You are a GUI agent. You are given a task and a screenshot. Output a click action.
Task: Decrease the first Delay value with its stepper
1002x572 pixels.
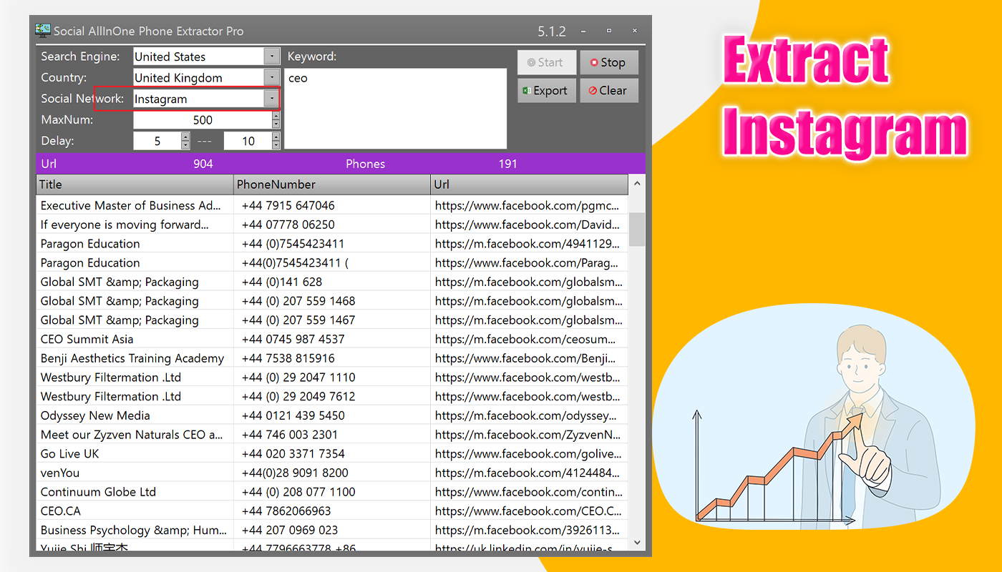[185, 144]
